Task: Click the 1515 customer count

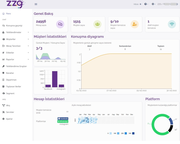Action: (77, 21)
